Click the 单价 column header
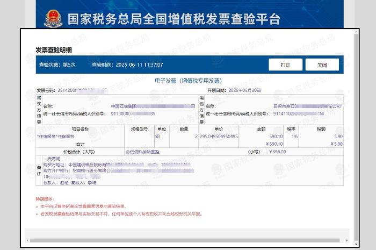 [219, 129]
